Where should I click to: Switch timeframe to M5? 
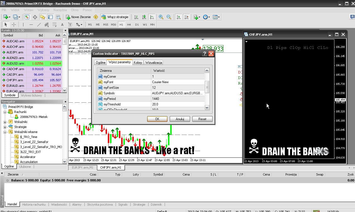(98, 24)
